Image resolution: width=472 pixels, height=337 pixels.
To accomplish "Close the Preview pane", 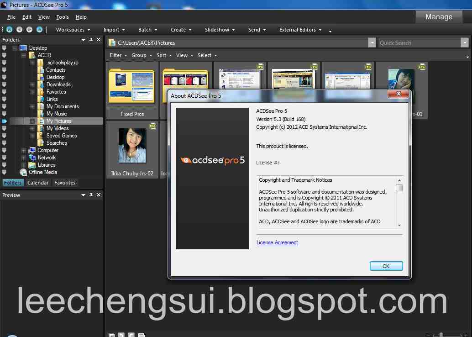I will 99,195.
